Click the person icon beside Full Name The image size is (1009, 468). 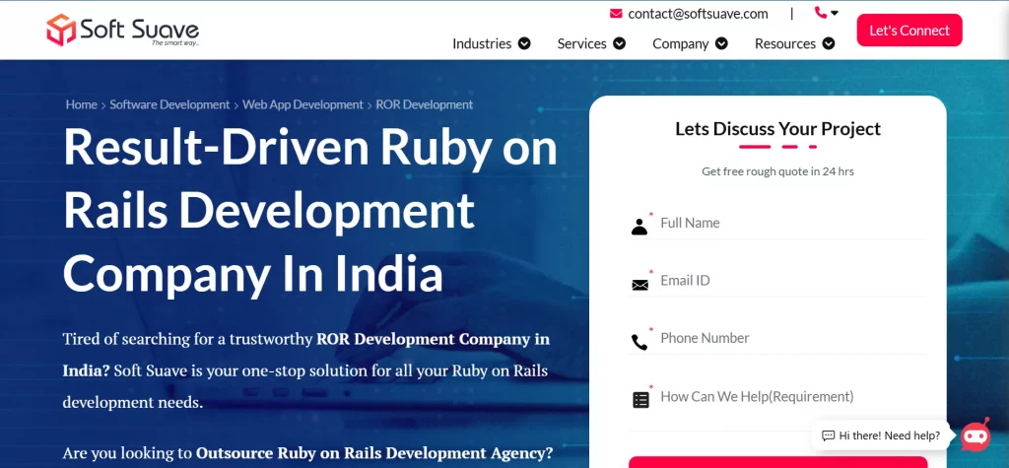[639, 226]
